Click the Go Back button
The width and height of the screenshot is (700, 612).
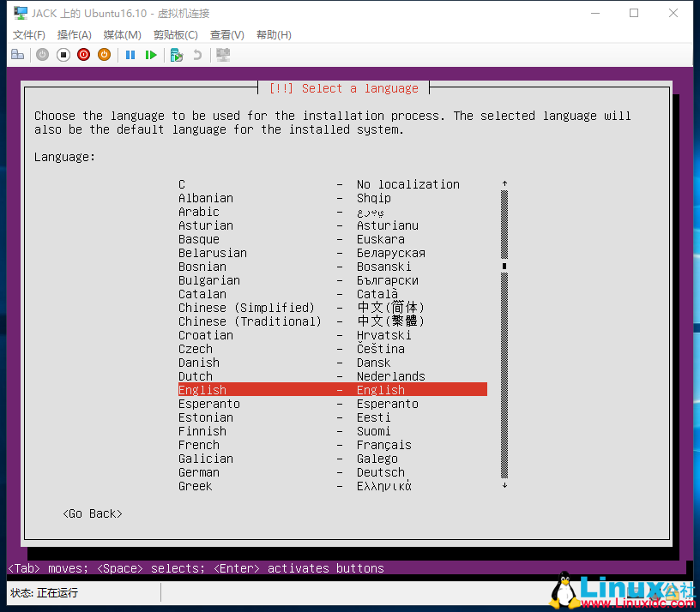92,513
